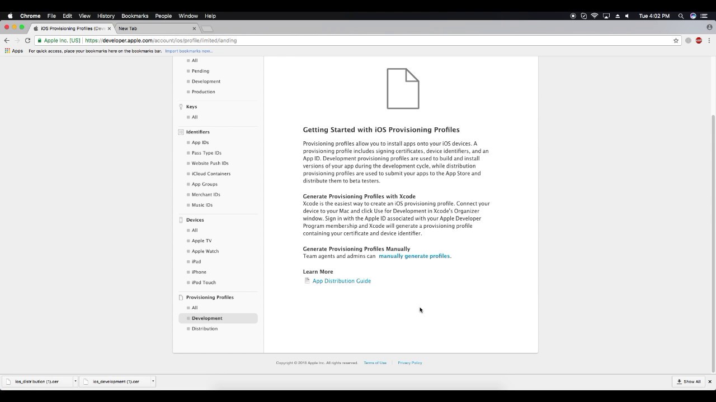716x402 pixels.
Task: Click the date and time in menu bar
Action: (654, 16)
